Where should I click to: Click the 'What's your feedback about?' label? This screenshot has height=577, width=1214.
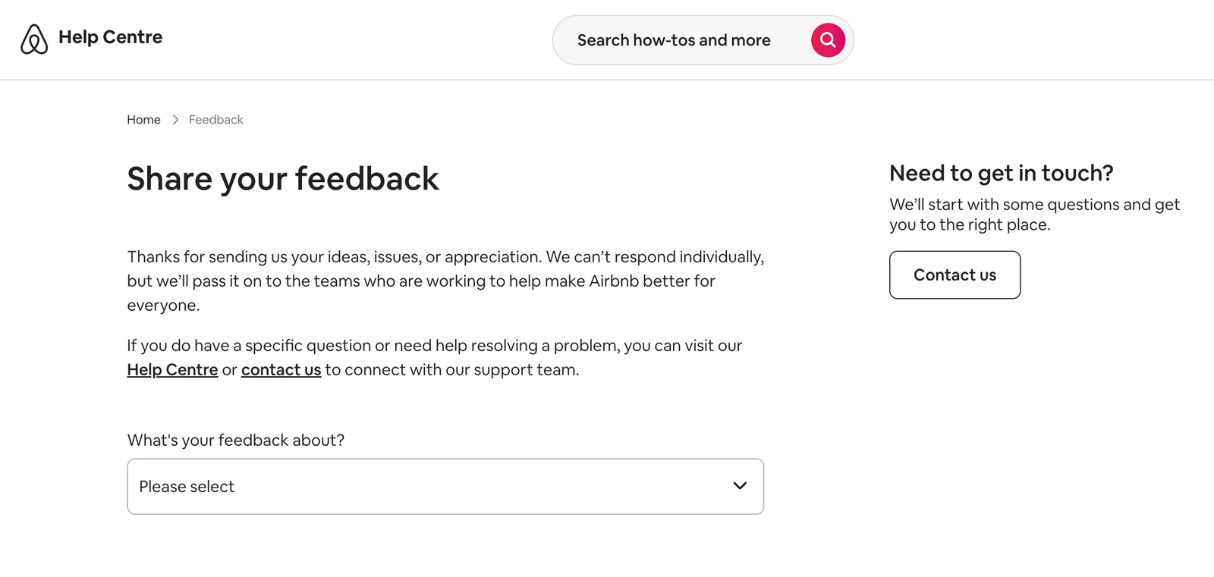(x=236, y=441)
